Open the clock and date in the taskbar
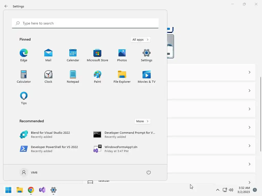Viewport: 262px width, 196px height. [244, 190]
